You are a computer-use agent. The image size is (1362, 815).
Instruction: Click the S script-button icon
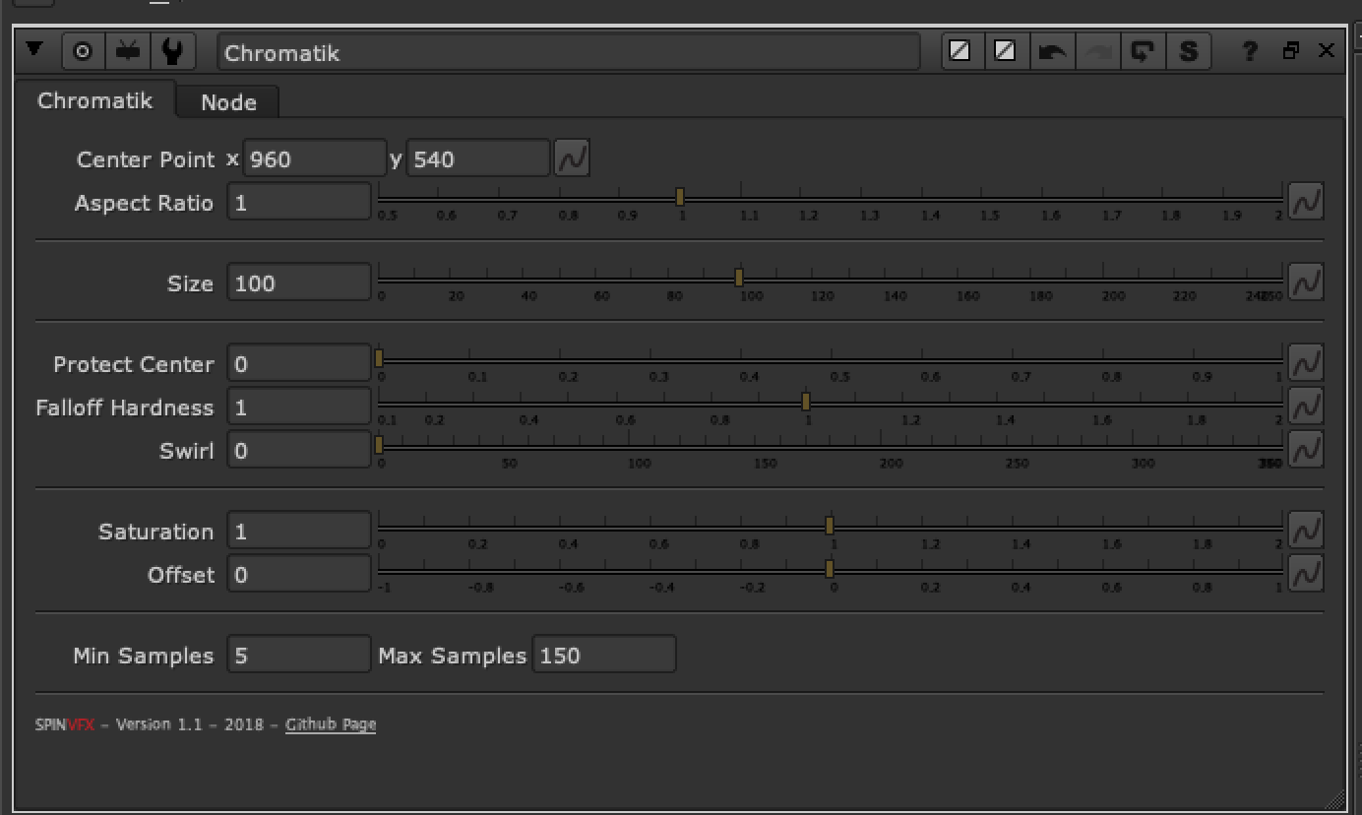1190,51
